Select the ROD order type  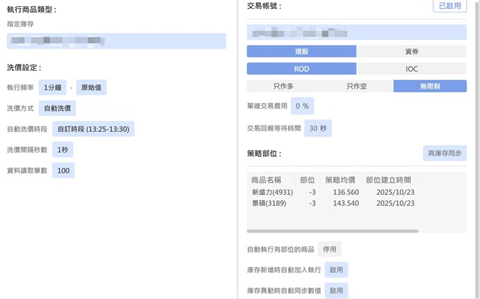click(301, 69)
